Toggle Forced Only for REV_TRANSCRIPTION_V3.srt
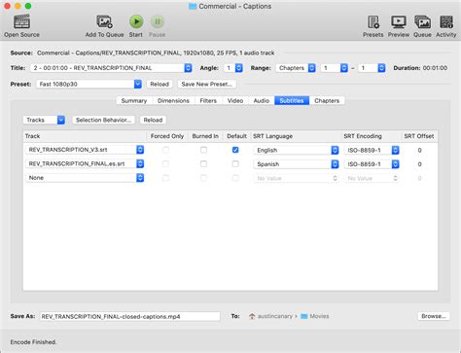This screenshot has height=353, width=461. pos(165,150)
